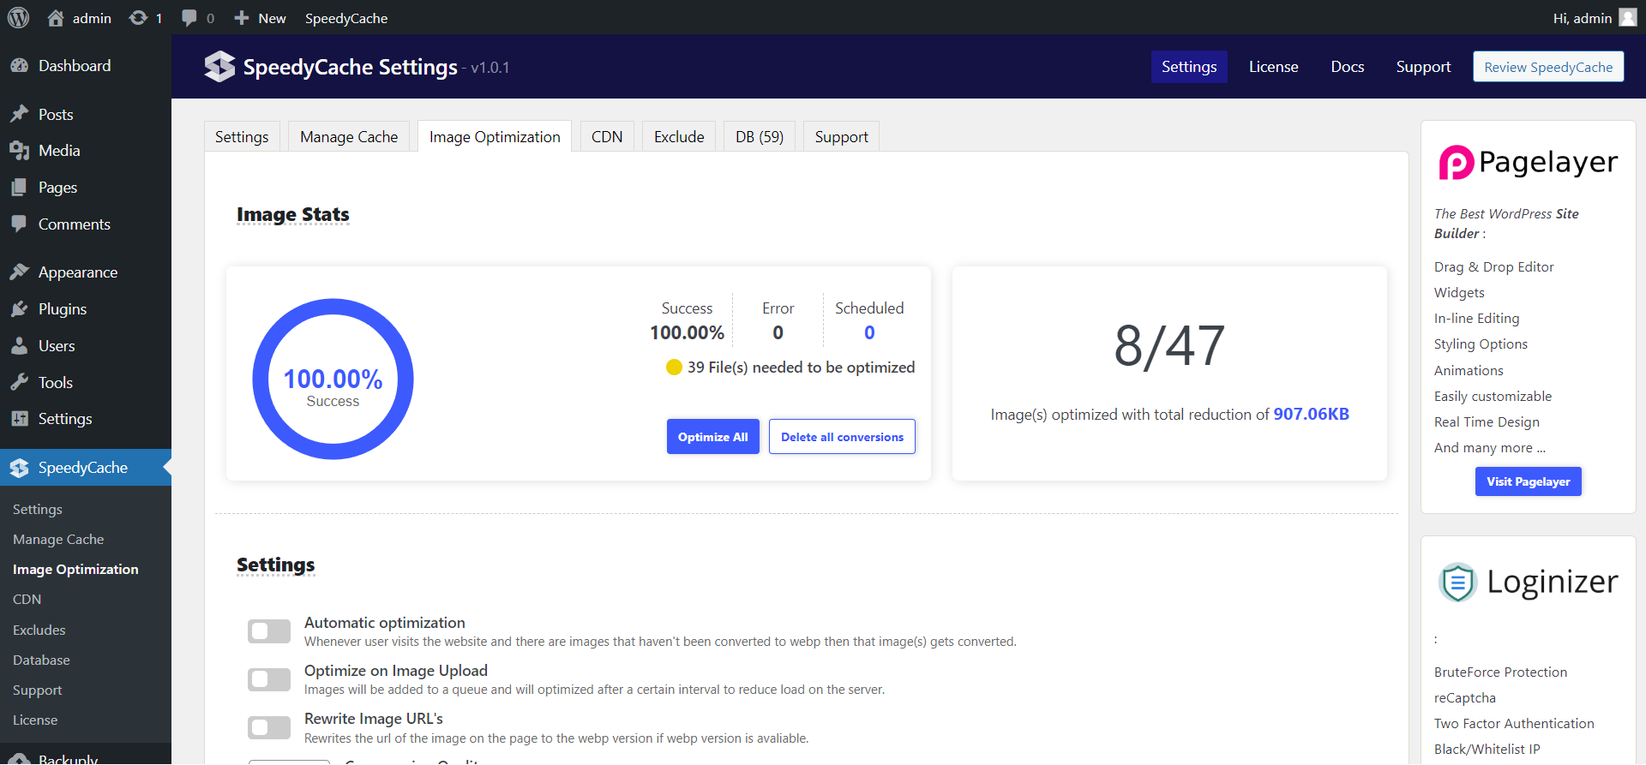Click the 100.00% success progress circle
The height and width of the screenshot is (765, 1646).
pos(333,379)
